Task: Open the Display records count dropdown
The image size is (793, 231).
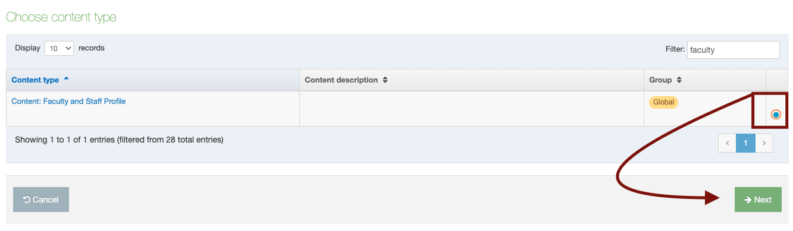Action: click(x=59, y=49)
